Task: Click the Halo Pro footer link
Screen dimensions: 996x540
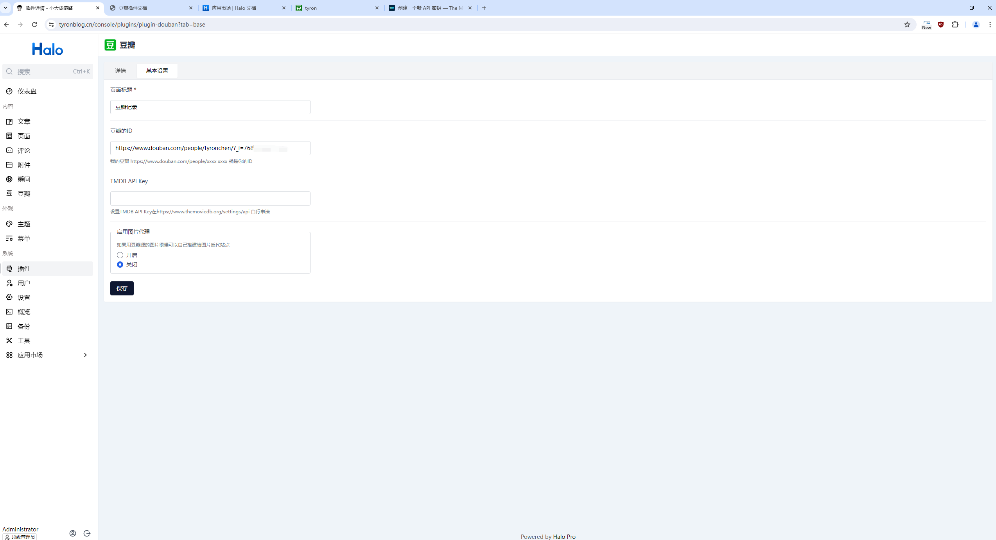Action: tap(564, 536)
